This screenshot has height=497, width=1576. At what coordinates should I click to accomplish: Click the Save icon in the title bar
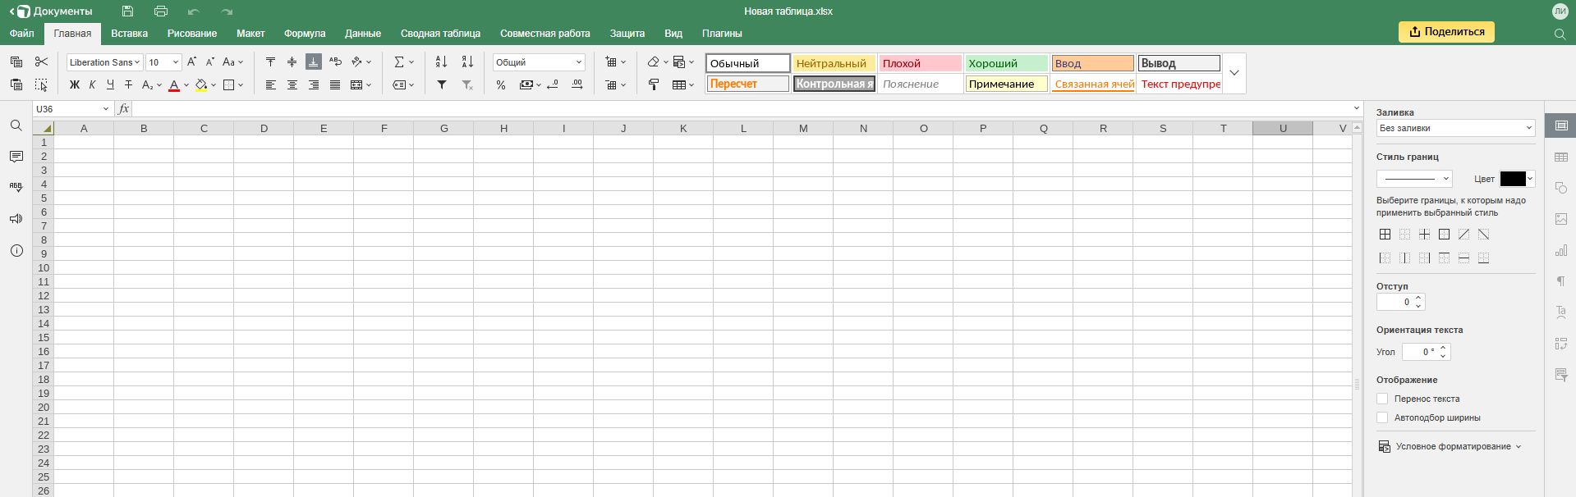tap(127, 11)
